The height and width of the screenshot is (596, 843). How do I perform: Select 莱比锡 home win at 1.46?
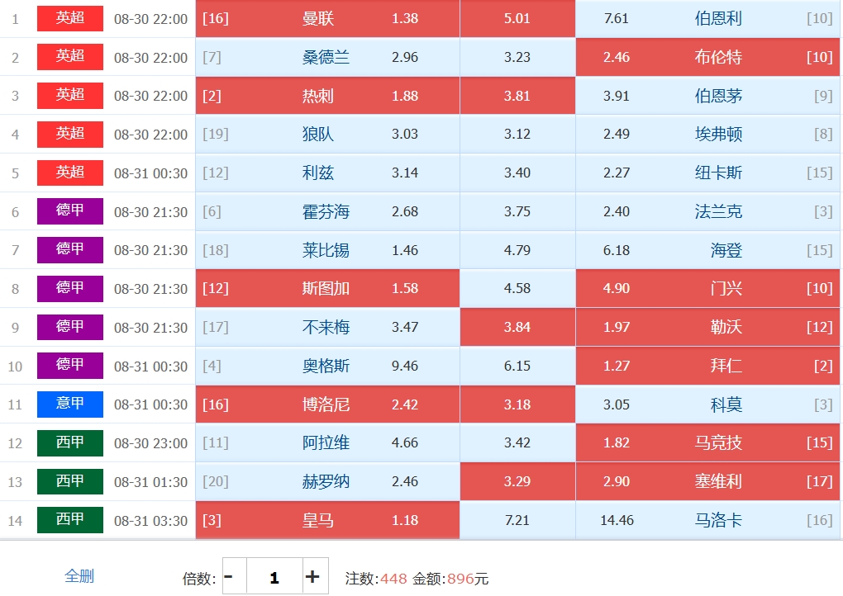pyautogui.click(x=327, y=249)
